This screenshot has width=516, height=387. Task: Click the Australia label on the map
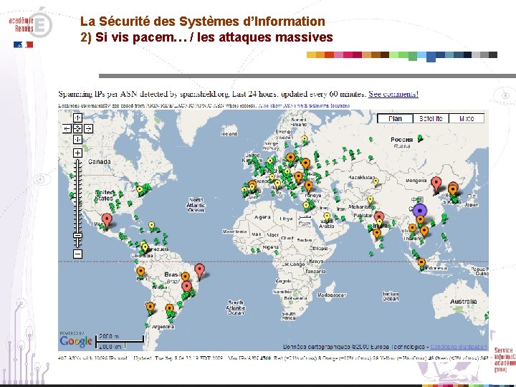coord(464,302)
